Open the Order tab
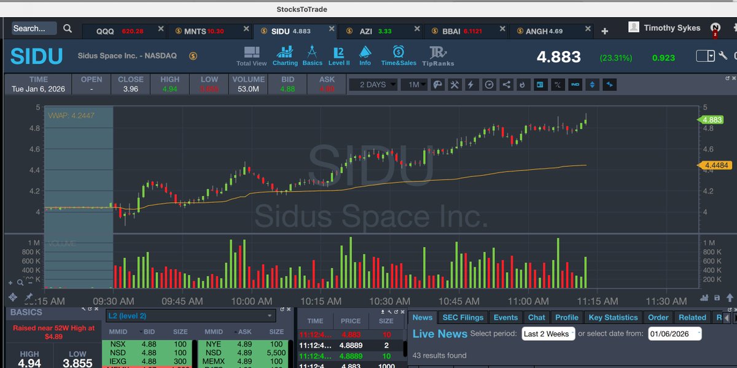Screen dimensions: 737x368 pos(658,317)
